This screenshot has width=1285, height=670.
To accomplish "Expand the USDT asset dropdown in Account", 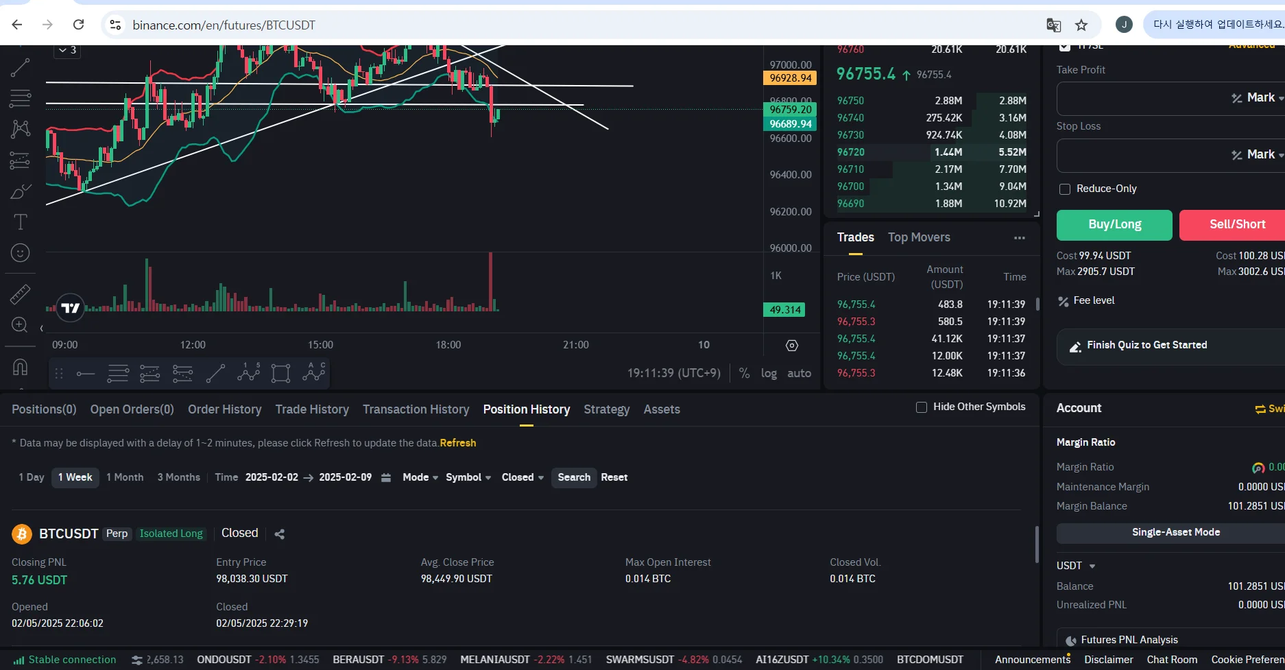I will (x=1076, y=566).
